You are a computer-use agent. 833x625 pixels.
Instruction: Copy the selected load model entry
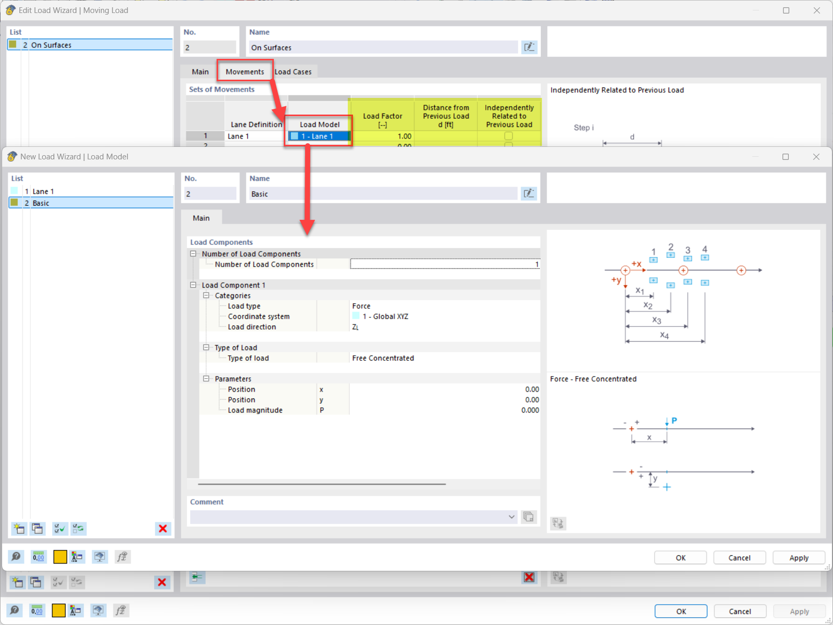tap(37, 529)
